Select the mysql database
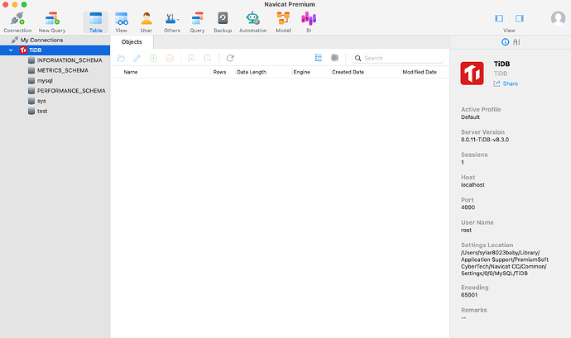This screenshot has height=338, width=571. 41,81
